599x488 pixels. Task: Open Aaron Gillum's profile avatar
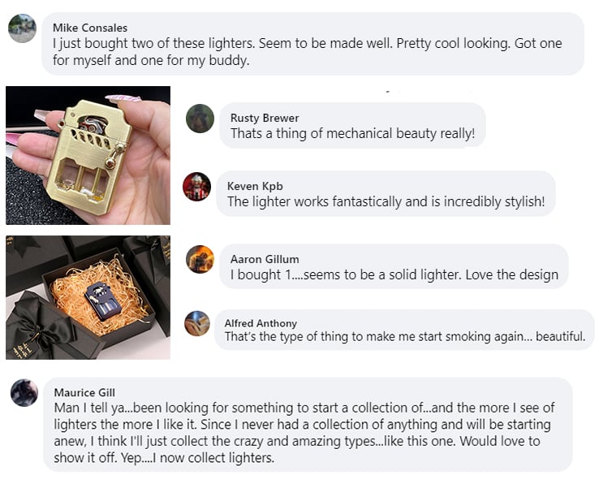click(200, 259)
